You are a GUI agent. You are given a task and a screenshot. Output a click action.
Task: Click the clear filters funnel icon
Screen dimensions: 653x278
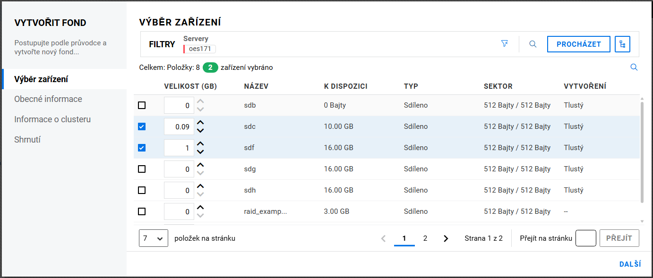(504, 44)
